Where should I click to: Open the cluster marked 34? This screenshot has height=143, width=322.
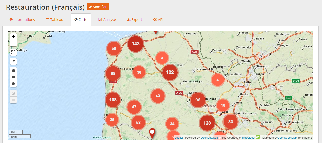pos(172,124)
